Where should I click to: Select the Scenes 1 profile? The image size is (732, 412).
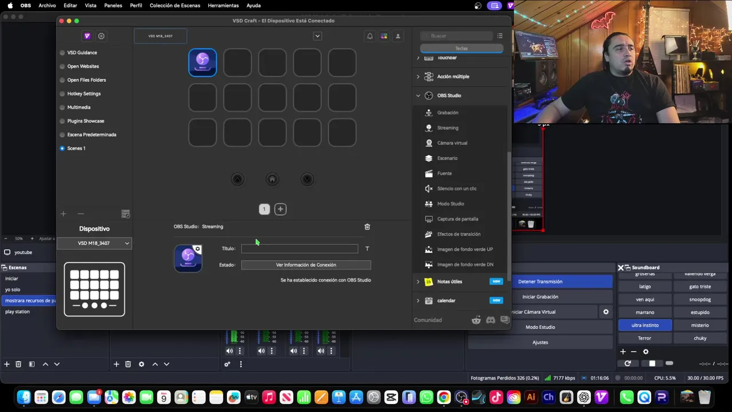point(76,148)
